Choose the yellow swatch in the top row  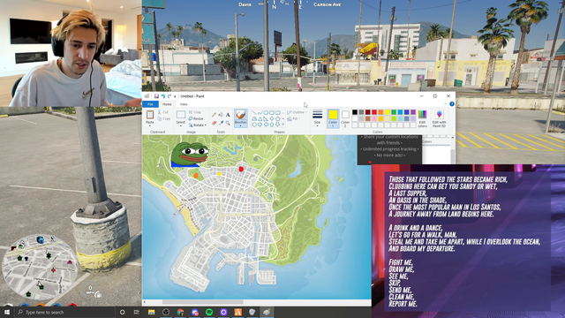[388, 112]
